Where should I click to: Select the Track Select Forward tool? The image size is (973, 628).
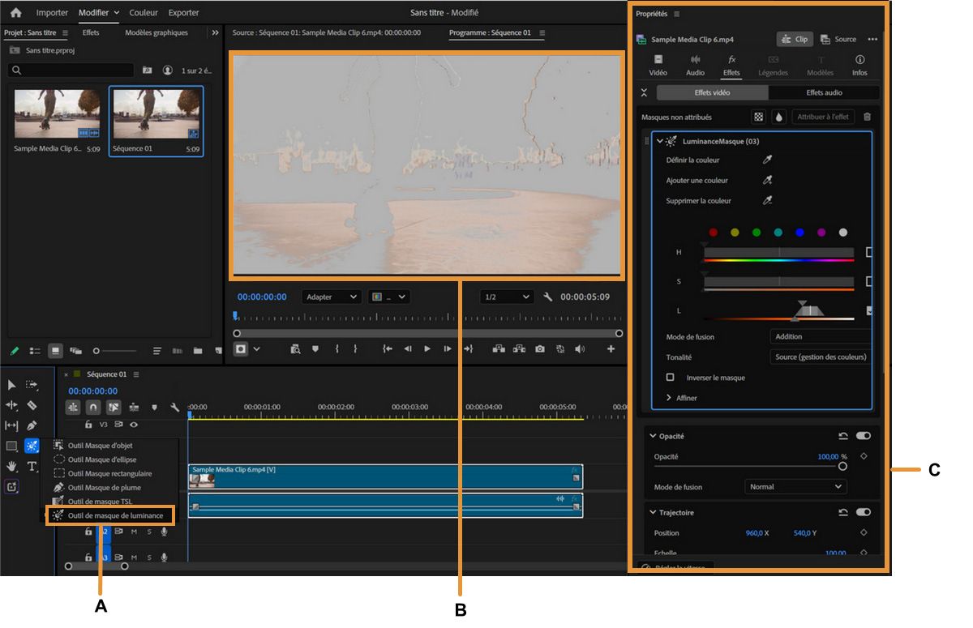pyautogui.click(x=32, y=385)
